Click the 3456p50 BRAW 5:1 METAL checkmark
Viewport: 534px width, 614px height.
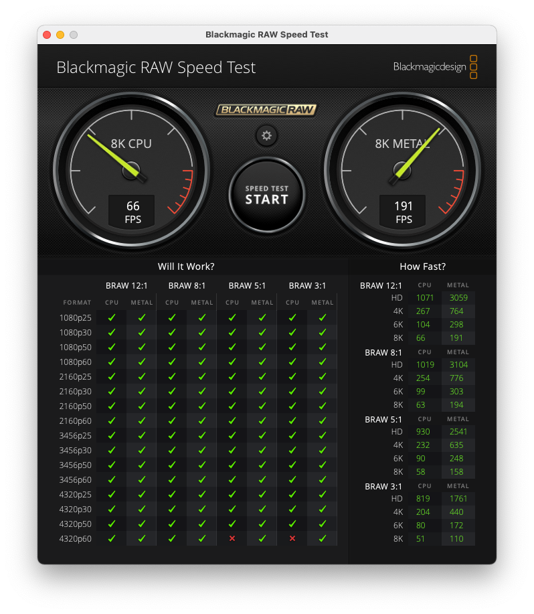pos(262,465)
